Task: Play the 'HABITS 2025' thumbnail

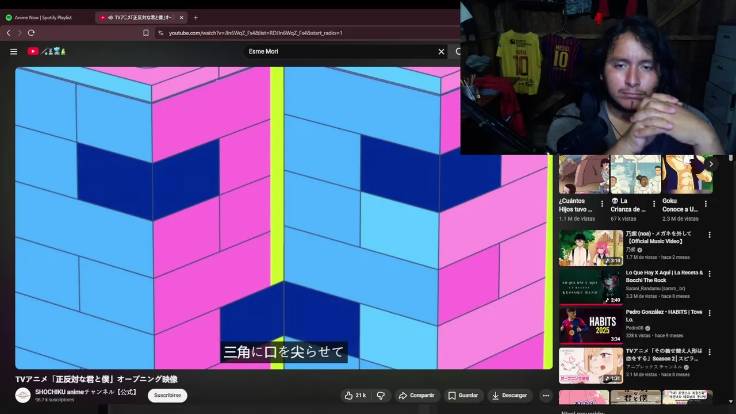Action: point(591,326)
